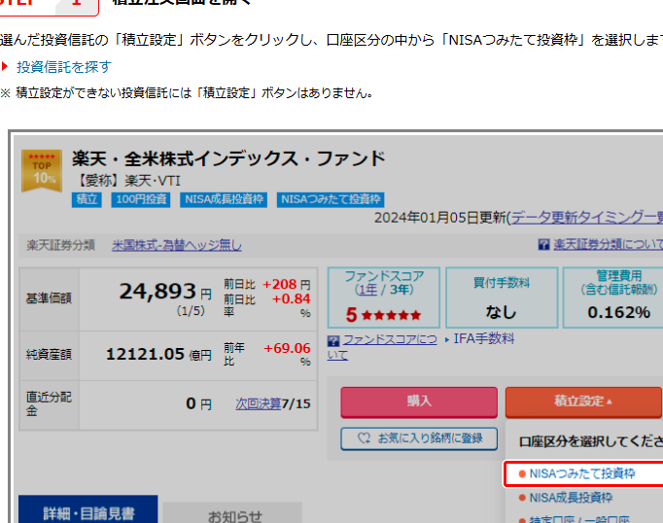This screenshot has height=523, width=663.
Task: Click the 積立 blue tag
Action: click(x=87, y=199)
